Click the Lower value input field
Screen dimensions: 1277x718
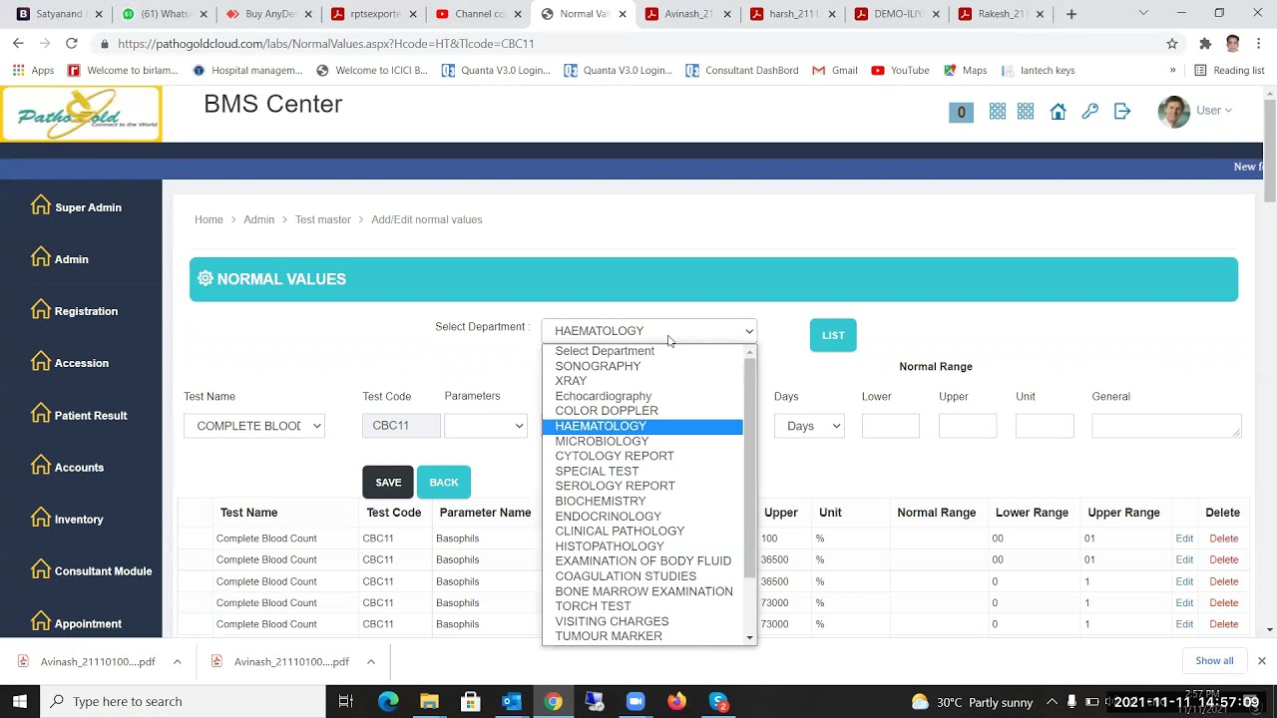click(890, 426)
